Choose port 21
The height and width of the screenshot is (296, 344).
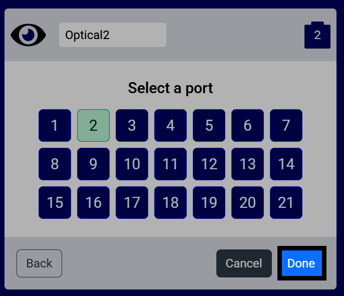(x=286, y=202)
